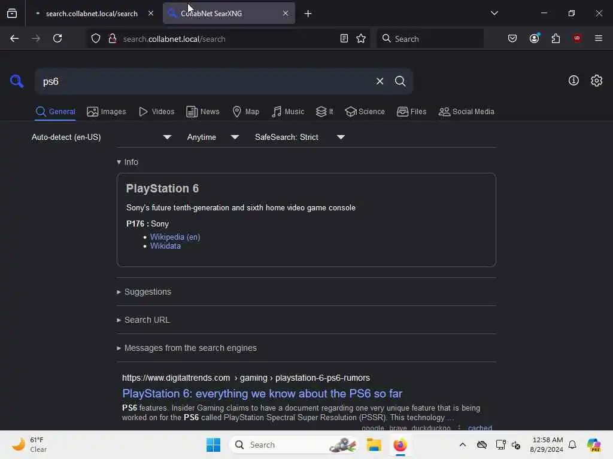This screenshot has width=613, height=459.
Task: Focus the Firefox toolbar Search box
Action: 430,39
